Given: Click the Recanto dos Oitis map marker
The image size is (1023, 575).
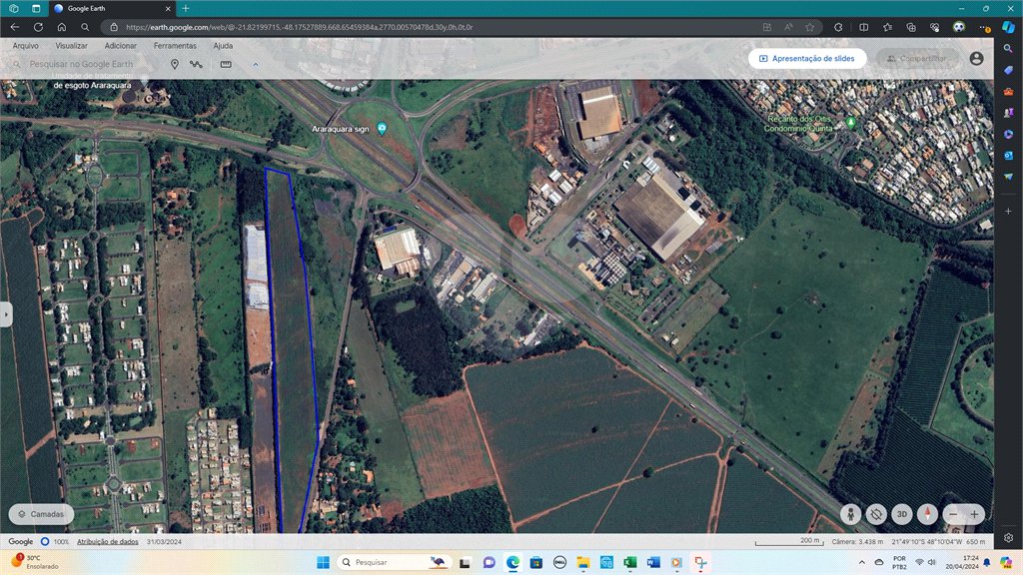Looking at the screenshot, I should (850, 122).
